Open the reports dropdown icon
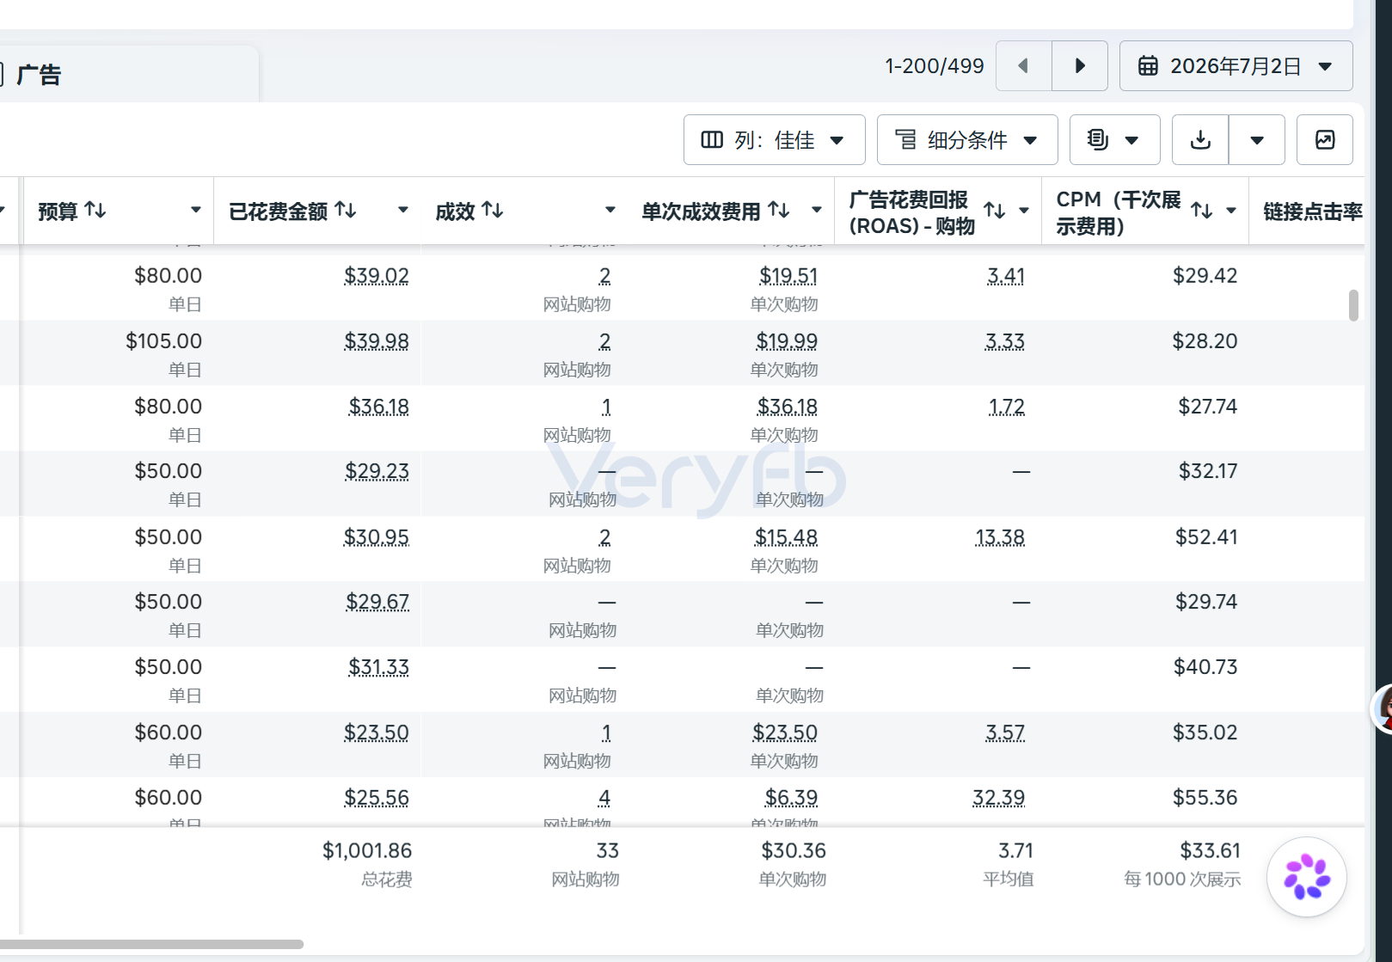 tap(1114, 139)
